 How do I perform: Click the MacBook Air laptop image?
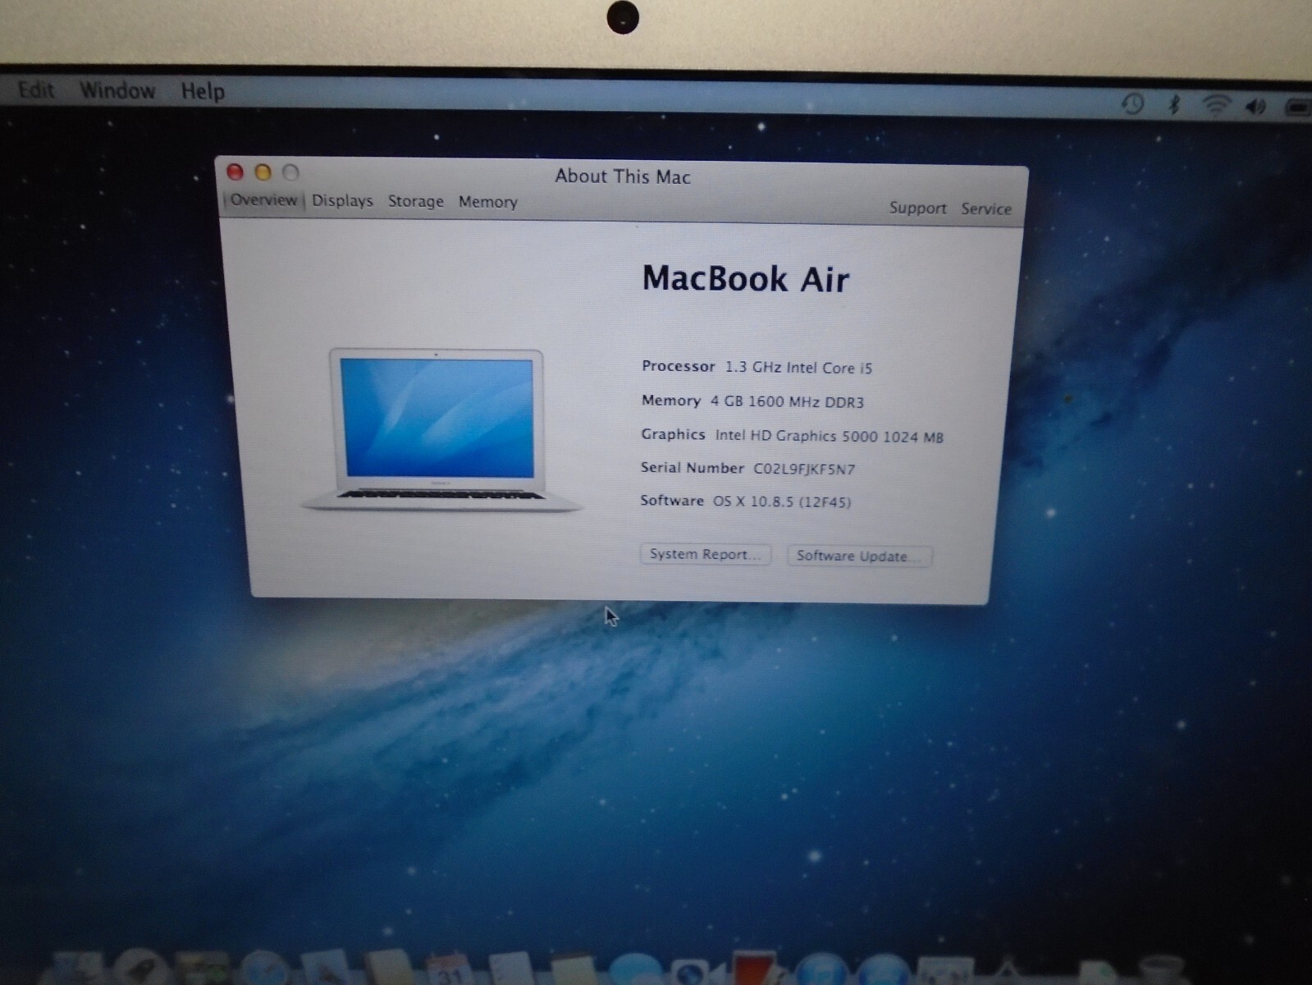pos(441,429)
